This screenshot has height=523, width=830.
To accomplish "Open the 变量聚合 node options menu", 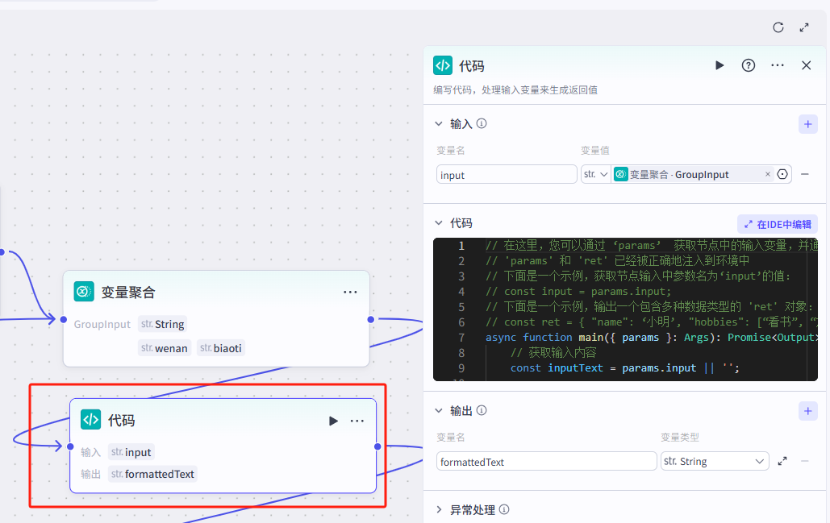I will [x=350, y=292].
